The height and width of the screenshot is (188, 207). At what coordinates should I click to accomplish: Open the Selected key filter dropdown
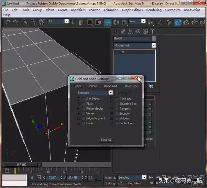(132, 177)
